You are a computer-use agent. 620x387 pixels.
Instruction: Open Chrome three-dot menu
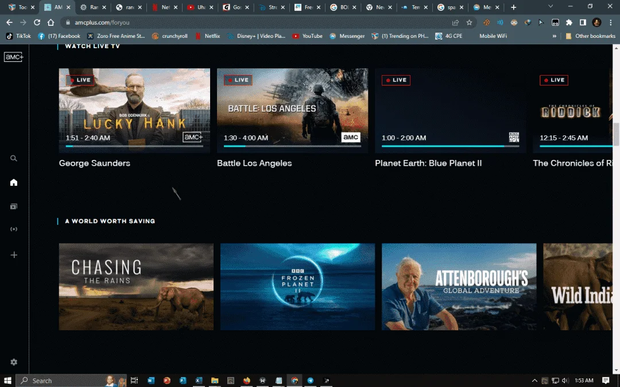coord(610,22)
